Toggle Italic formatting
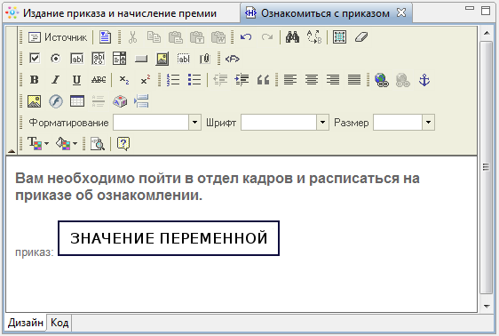Viewport: 499px width, 336px height. (56, 80)
